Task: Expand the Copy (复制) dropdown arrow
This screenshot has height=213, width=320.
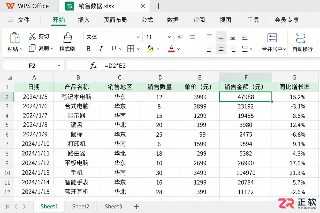Action: (x=52, y=48)
